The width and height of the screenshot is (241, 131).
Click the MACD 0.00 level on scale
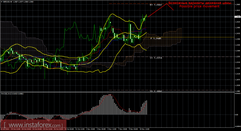(x=237, y=115)
